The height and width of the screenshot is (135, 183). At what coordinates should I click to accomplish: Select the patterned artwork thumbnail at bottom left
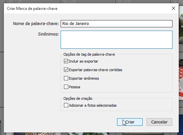pos(33,134)
